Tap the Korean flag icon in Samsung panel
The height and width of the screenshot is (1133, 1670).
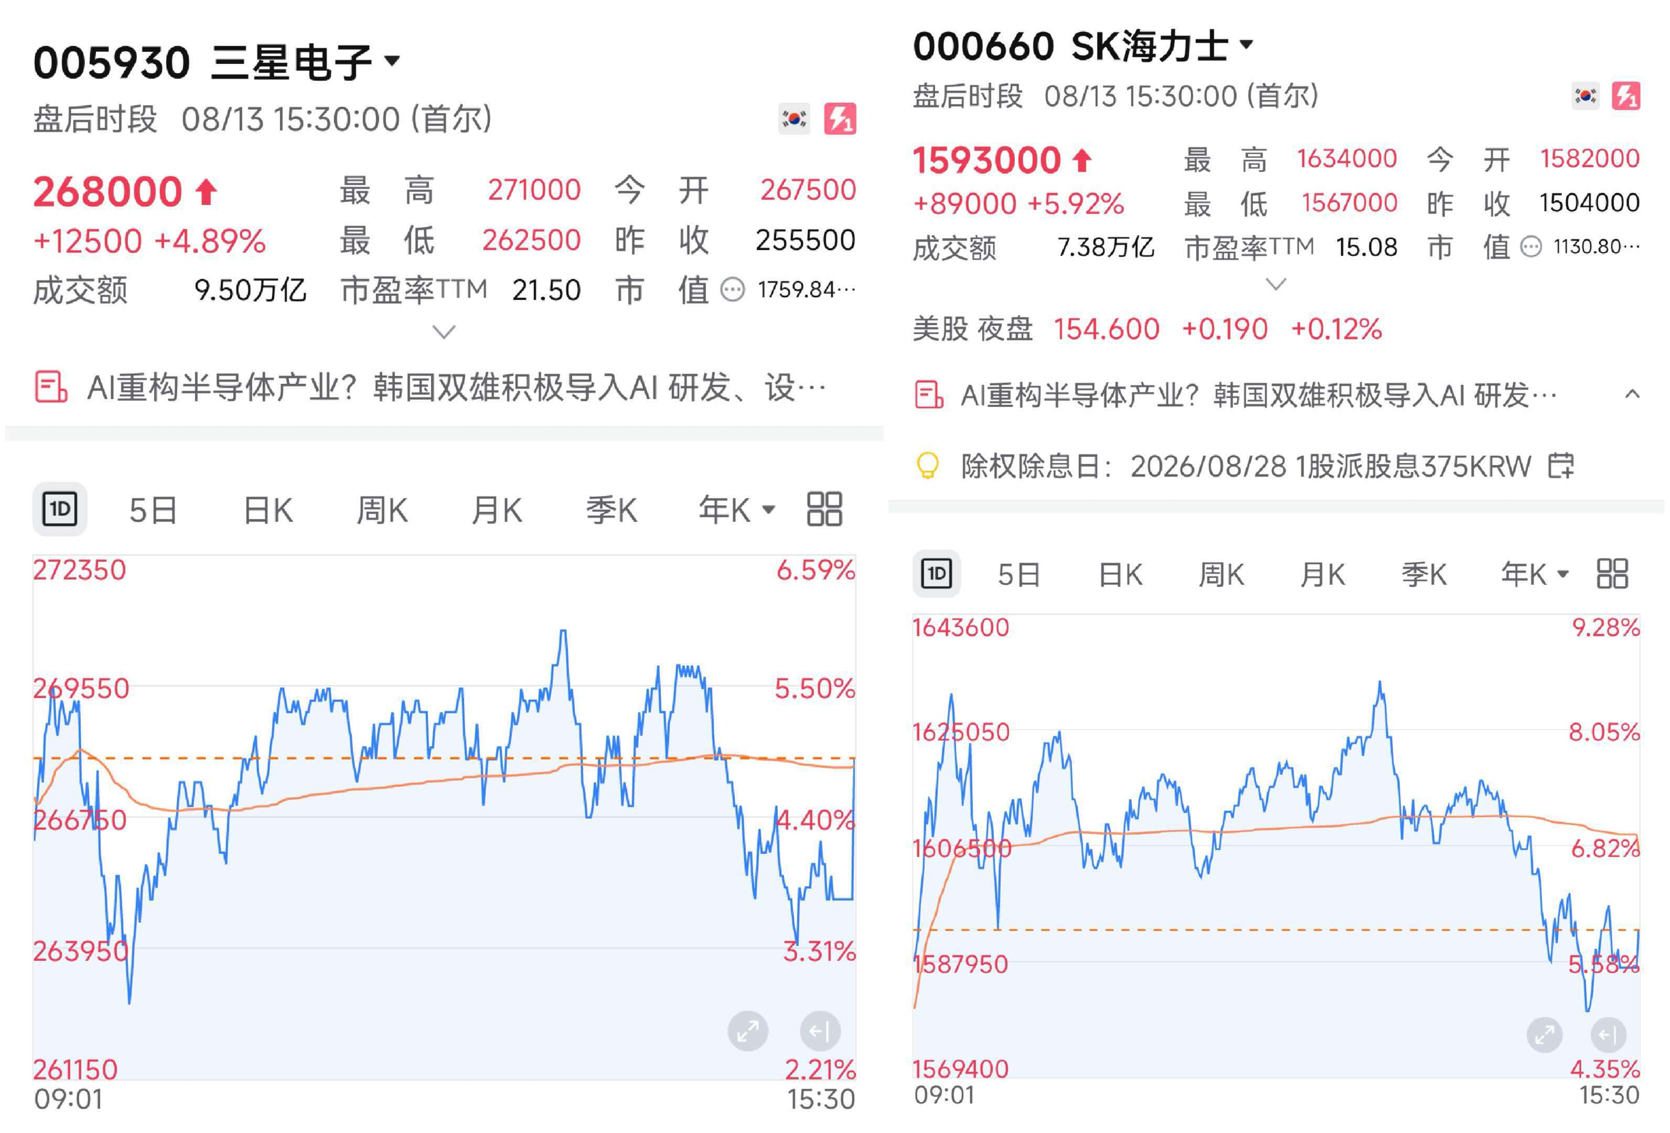(794, 119)
